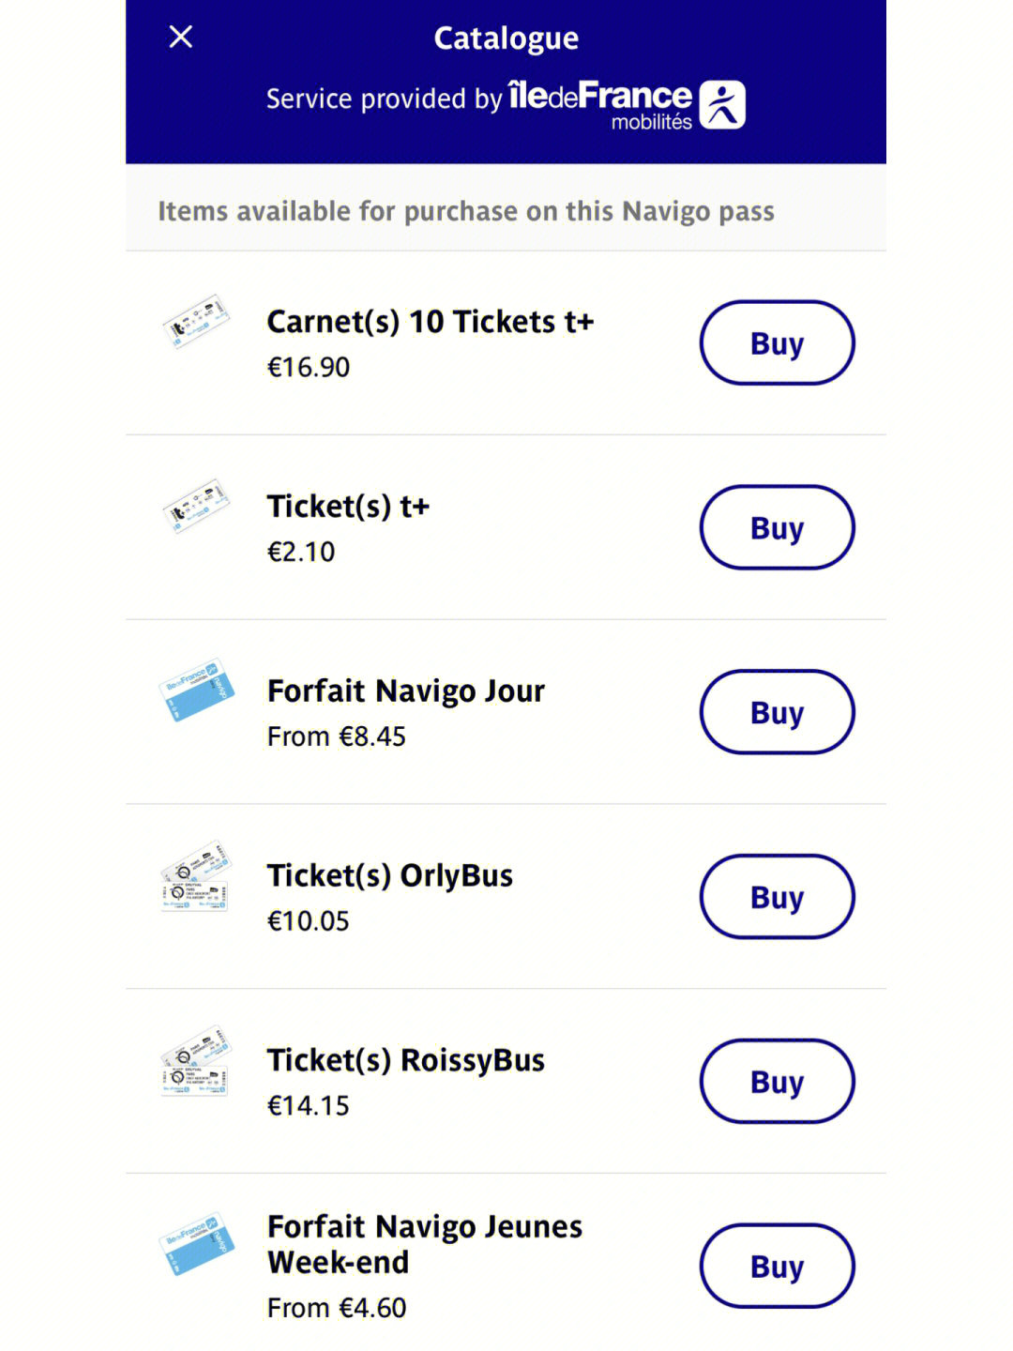Click the €16.90 price label
Viewport: 1013px width, 1351px height.
(309, 367)
